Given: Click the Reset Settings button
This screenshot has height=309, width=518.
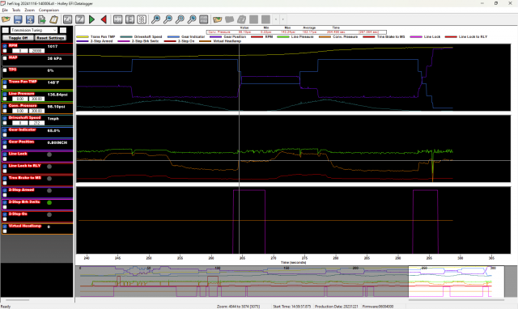Looking at the screenshot, I should 50,38.
